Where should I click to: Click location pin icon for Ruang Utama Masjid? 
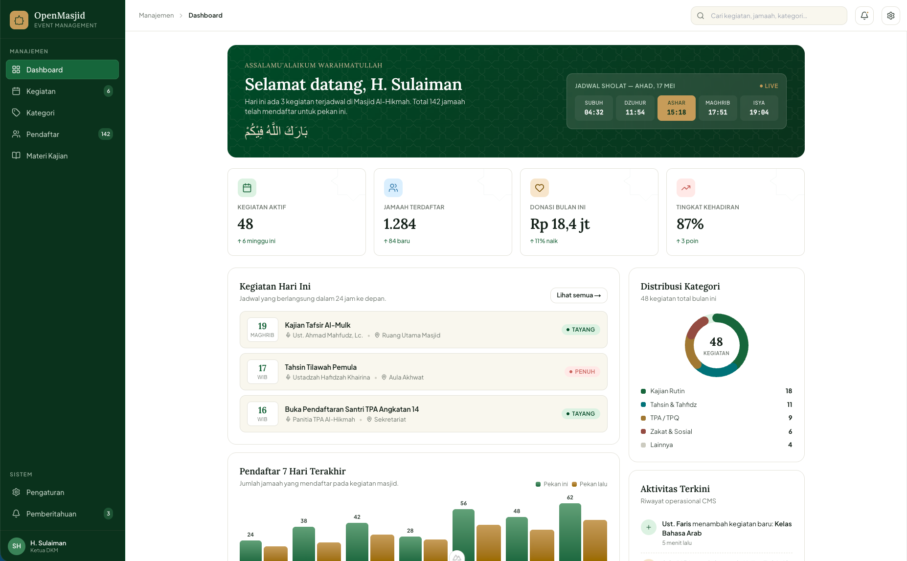pyautogui.click(x=377, y=336)
